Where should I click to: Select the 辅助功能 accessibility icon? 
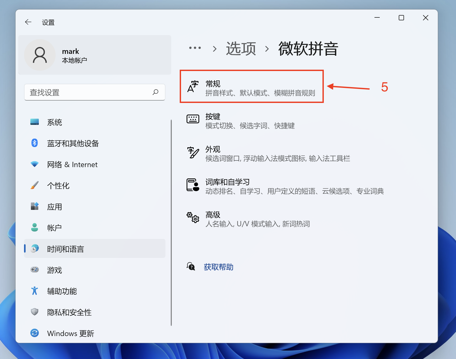tap(35, 291)
